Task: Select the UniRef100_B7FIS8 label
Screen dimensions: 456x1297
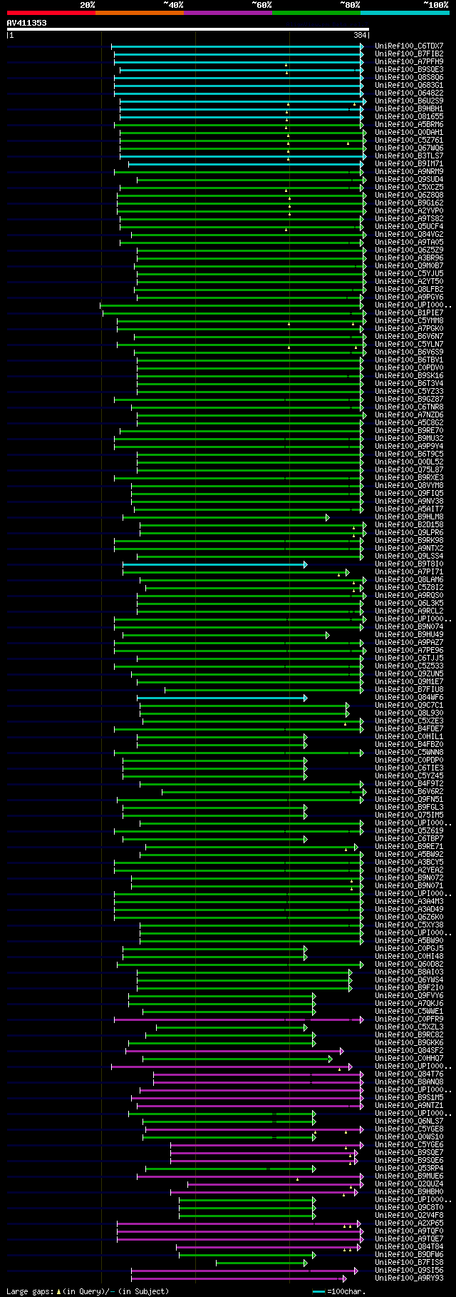Action: tap(409, 1263)
